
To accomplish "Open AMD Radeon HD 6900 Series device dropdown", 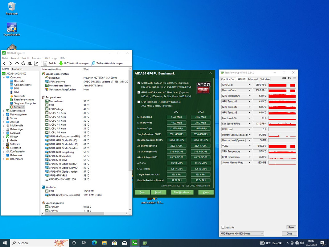I will point(242,233).
